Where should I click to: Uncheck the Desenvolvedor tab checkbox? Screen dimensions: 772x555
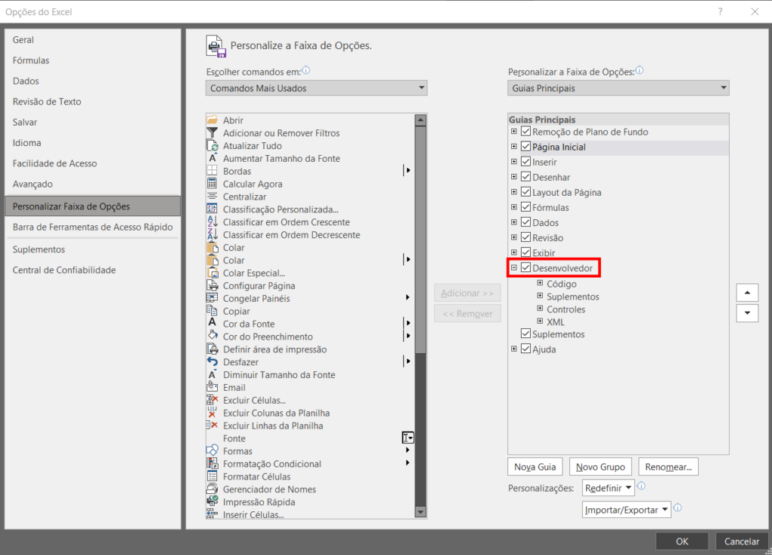(526, 269)
